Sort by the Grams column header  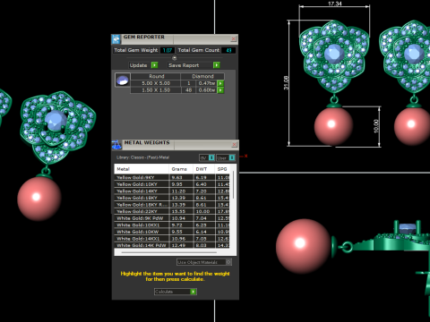click(x=181, y=169)
